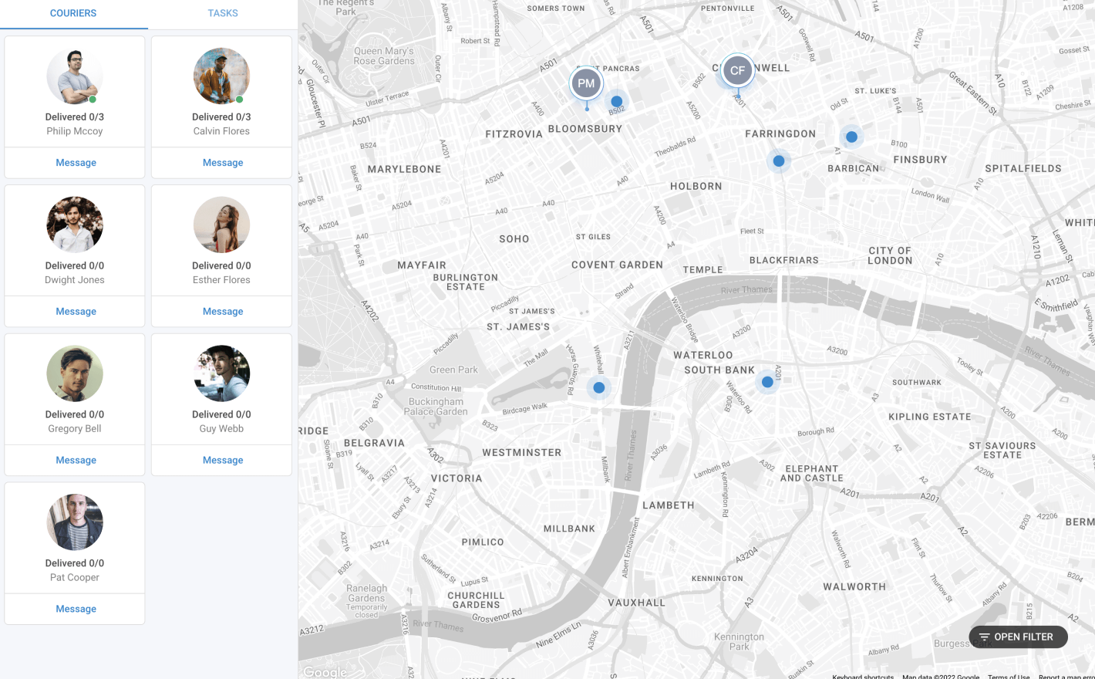
Task: Click Guy Webb's avatar picture
Action: tap(221, 373)
